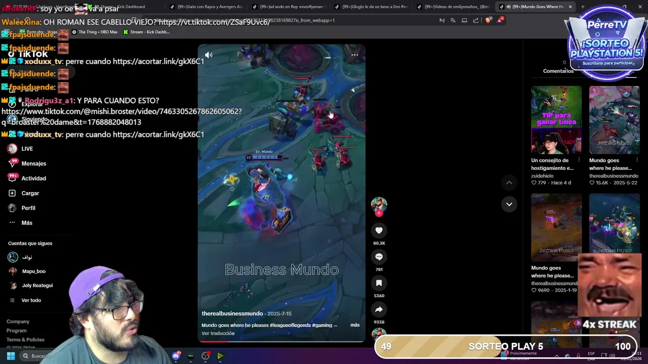Open the green arrow app on taskbar
Viewport: 648px width, 364px height.
click(x=220, y=356)
